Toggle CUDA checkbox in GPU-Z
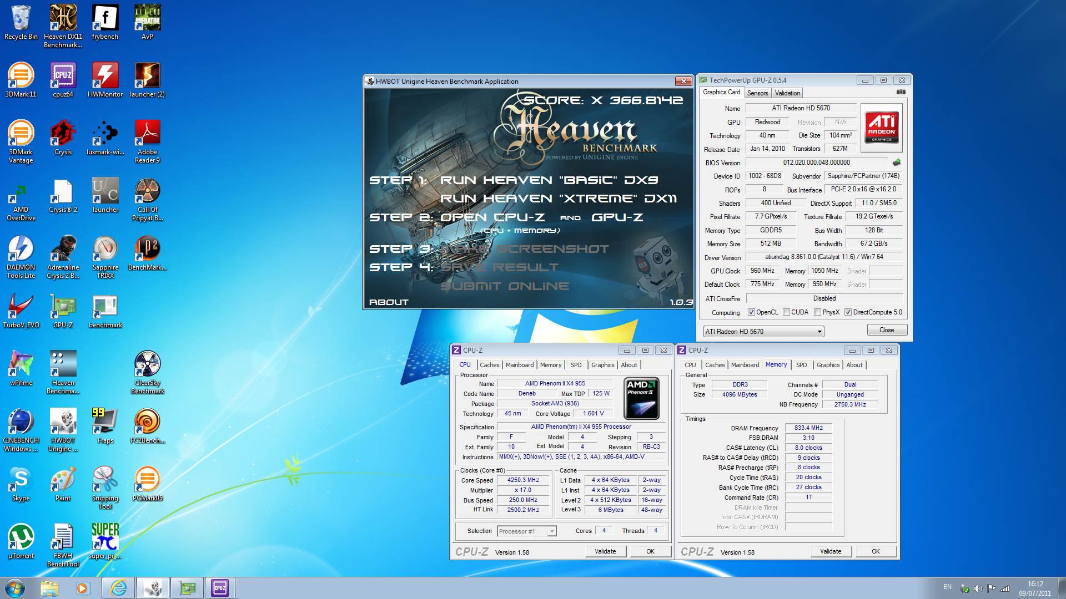Image resolution: width=1066 pixels, height=599 pixels. pos(786,312)
